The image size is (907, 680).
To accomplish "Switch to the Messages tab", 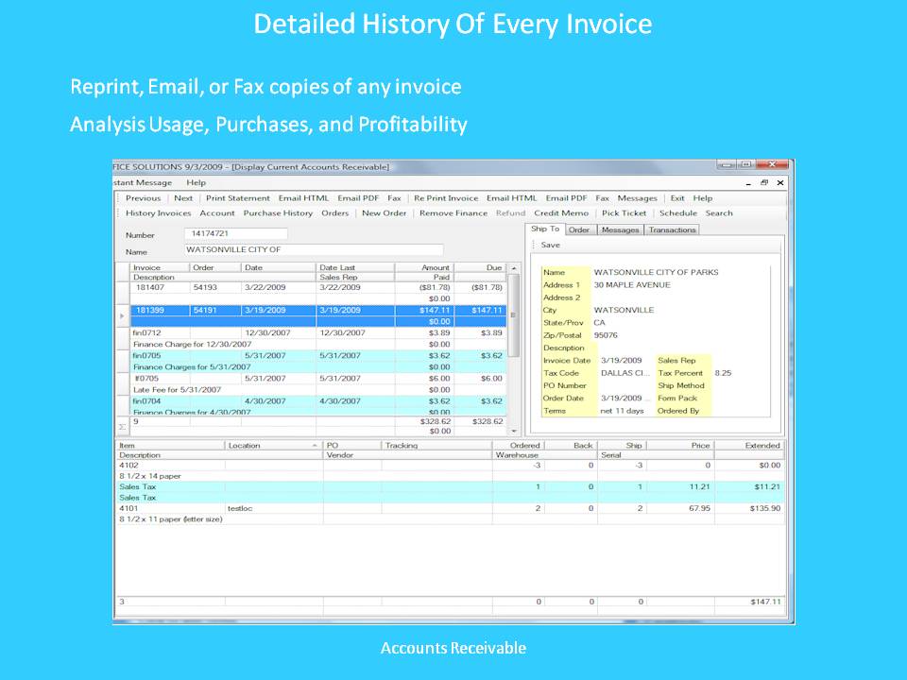I will coord(620,229).
